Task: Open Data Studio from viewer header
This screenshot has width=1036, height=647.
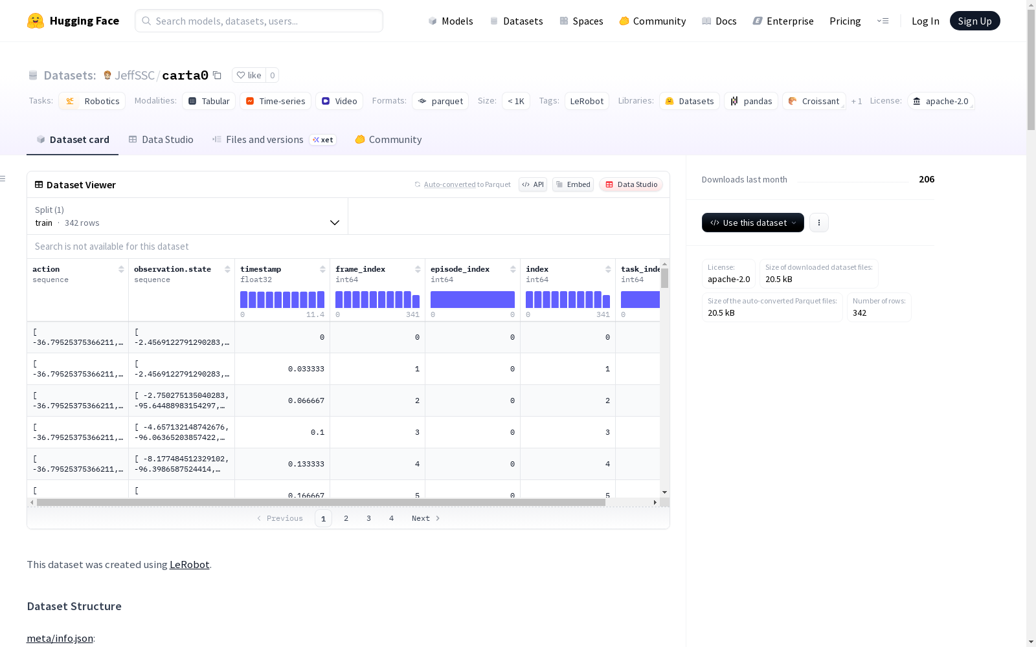Action: [x=631, y=184]
